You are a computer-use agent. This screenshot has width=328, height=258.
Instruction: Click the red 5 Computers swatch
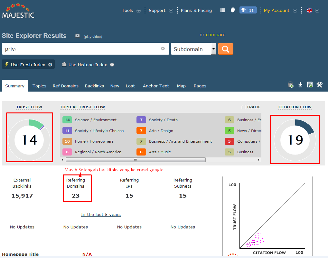pyautogui.click(x=230, y=141)
